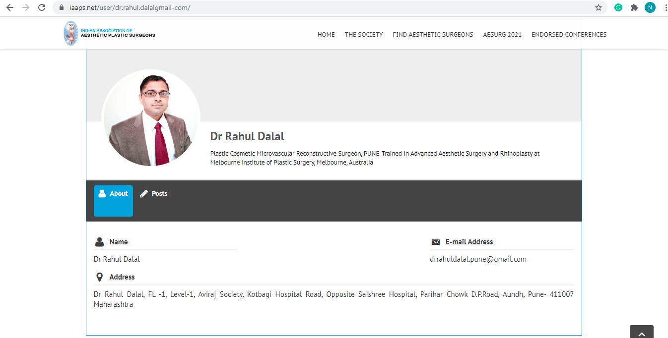Click the drrahuldalal.pune@gmail.com email address
The width and height of the screenshot is (668, 338).
coord(478,259)
